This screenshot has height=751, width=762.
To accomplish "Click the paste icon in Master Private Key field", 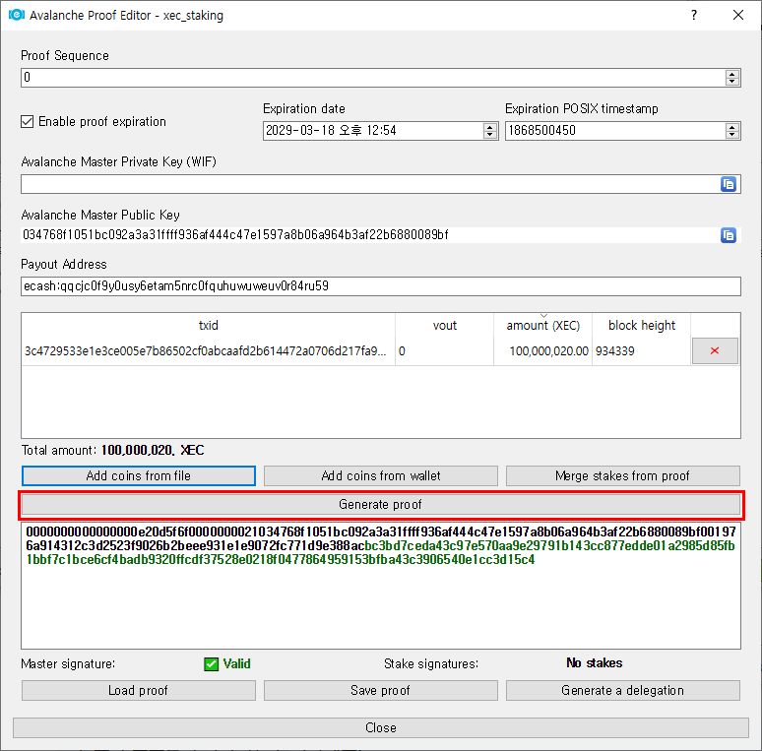I will 729,184.
